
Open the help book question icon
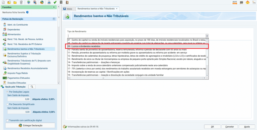67,2
